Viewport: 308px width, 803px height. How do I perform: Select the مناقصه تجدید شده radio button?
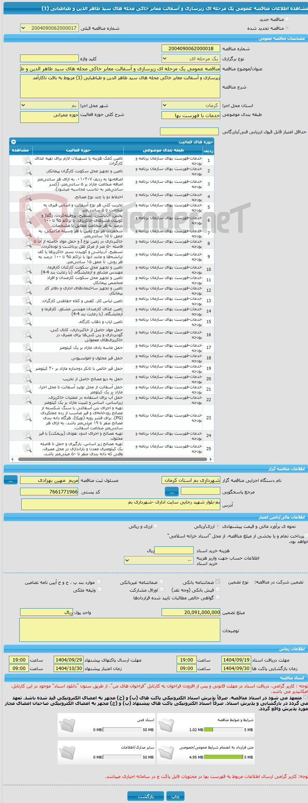coord(287,28)
